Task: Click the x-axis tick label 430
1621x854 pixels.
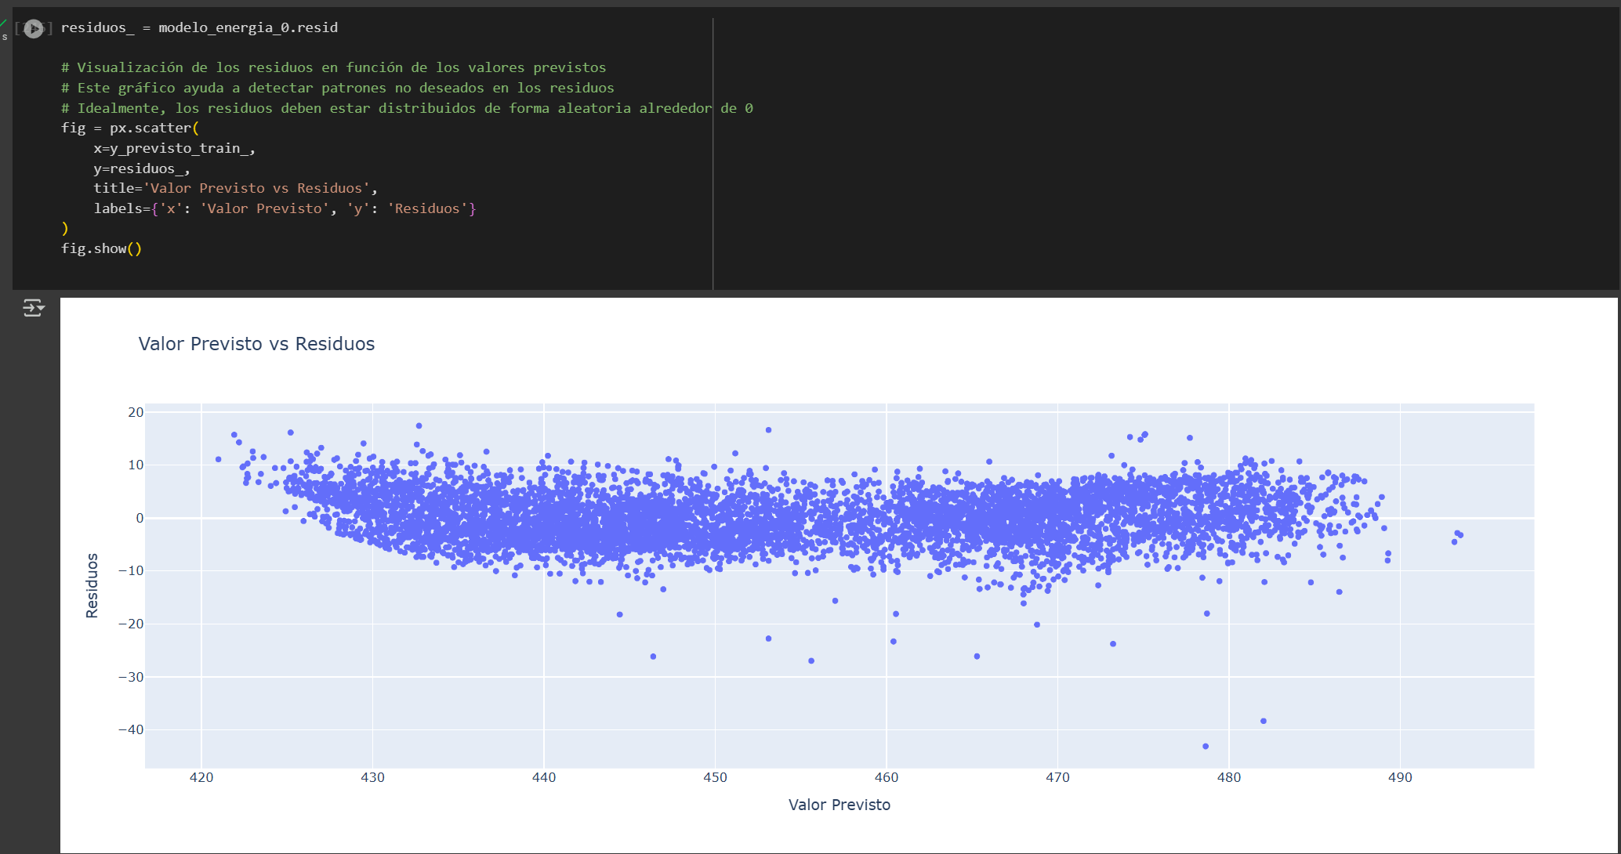Action: click(372, 777)
